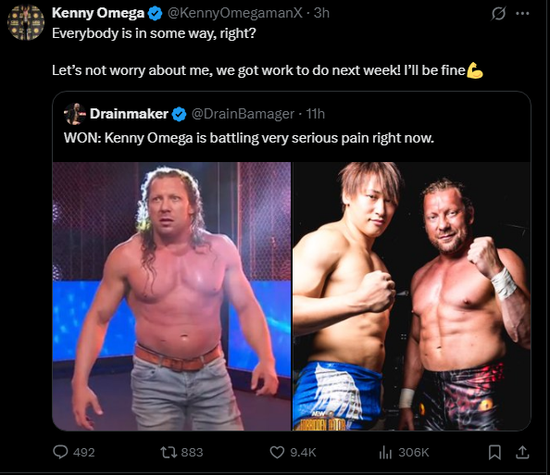The image size is (550, 475).
Task: Retweet the post via the repost icon
Action: pyautogui.click(x=168, y=452)
